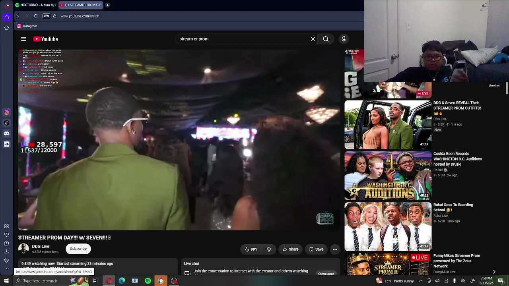
Task: Like the video with 991 likes
Action: [x=251, y=249]
